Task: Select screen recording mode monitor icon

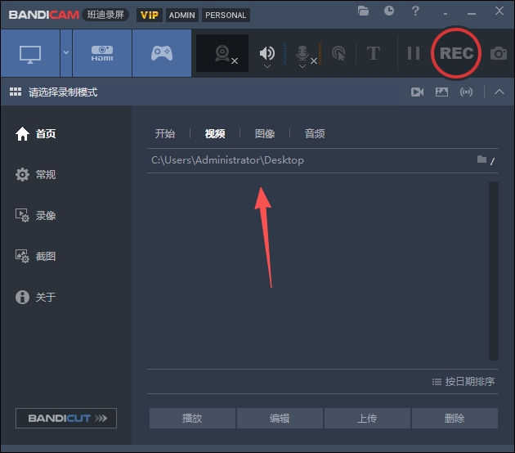Action: [x=30, y=53]
